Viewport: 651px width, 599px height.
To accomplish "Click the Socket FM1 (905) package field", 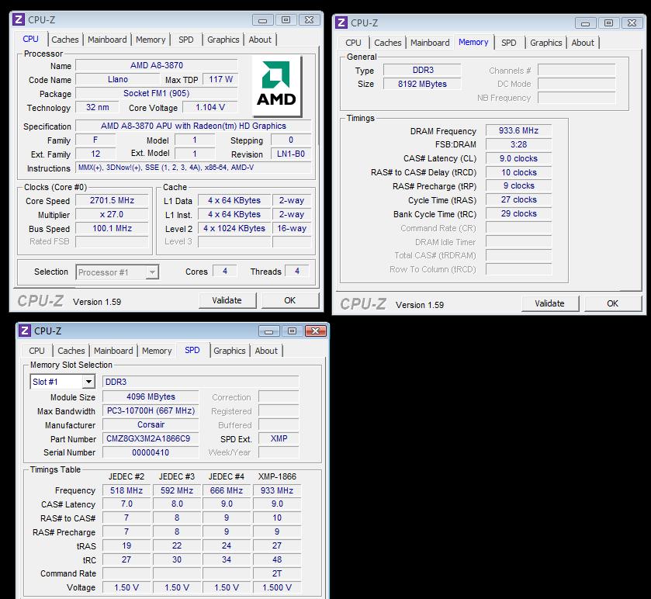I will (157, 93).
